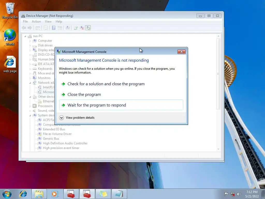Image resolution: width=265 pixels, height=199 pixels.
Task: Choose Close the program
Action: point(121,95)
